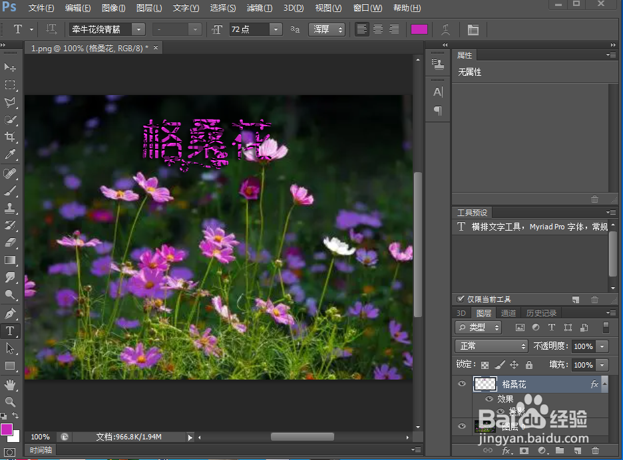Image resolution: width=623 pixels, height=460 pixels.
Task: Click the text color swatch
Action: pos(419,29)
